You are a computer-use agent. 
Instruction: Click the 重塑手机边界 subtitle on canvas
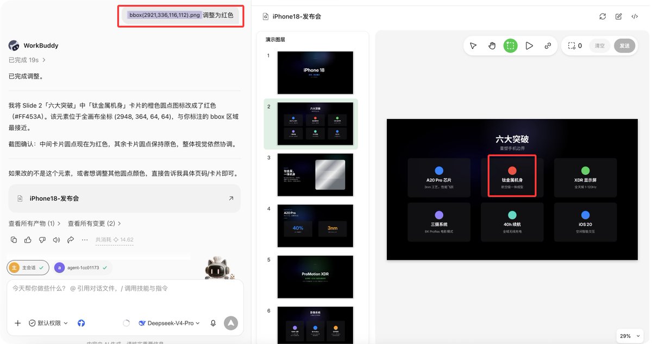tap(512, 148)
